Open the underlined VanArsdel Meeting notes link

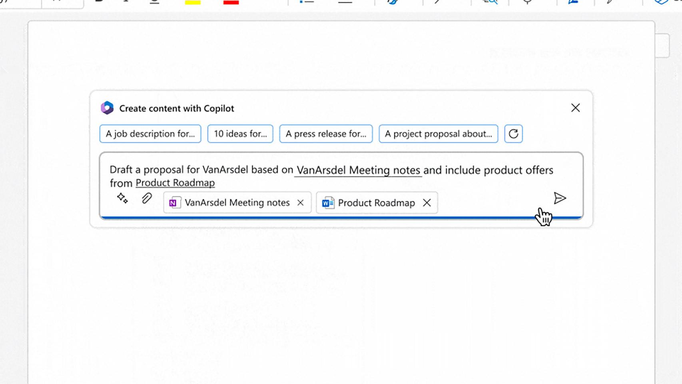(358, 170)
